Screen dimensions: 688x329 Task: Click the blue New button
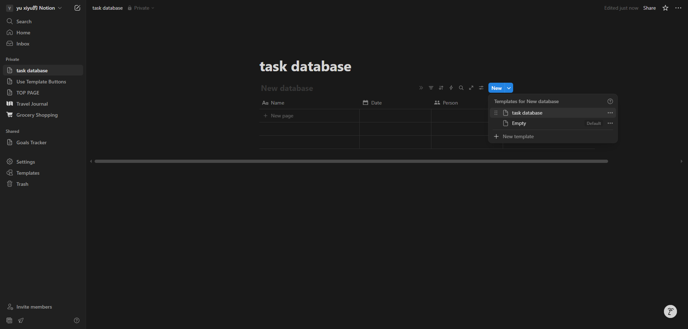[496, 88]
